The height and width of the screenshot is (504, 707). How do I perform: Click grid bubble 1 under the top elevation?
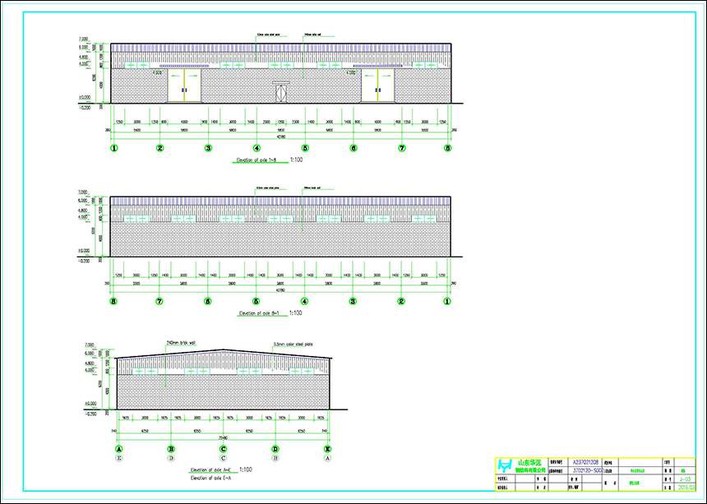[x=113, y=148]
